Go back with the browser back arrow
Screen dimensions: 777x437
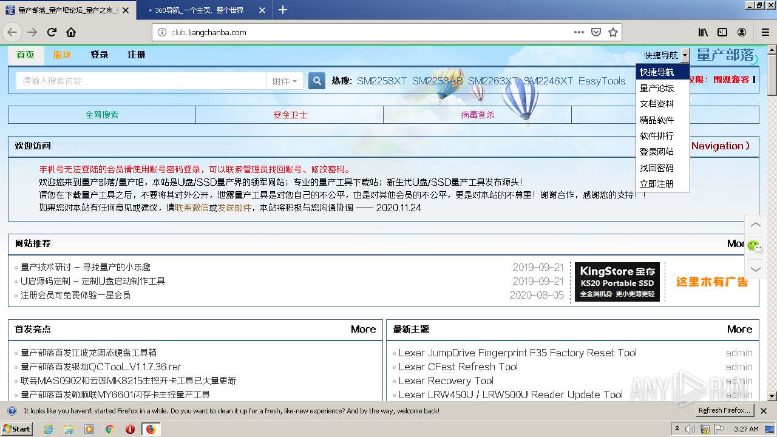[12, 32]
